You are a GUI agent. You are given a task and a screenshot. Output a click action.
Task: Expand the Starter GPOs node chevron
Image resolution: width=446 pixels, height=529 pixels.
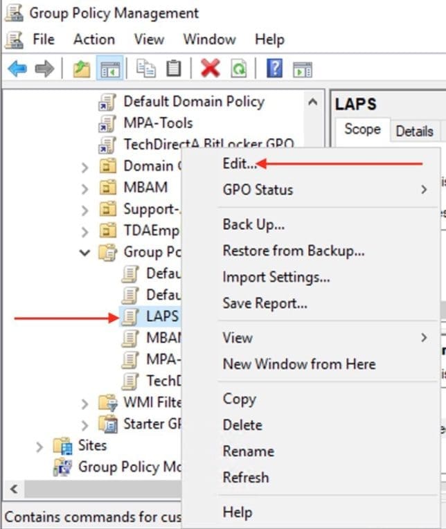point(84,425)
